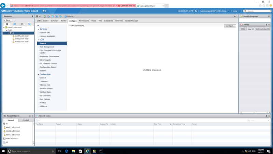Click the Add Host toolbar icon
The height and width of the screenshot is (154, 273).
[x=45, y=16]
